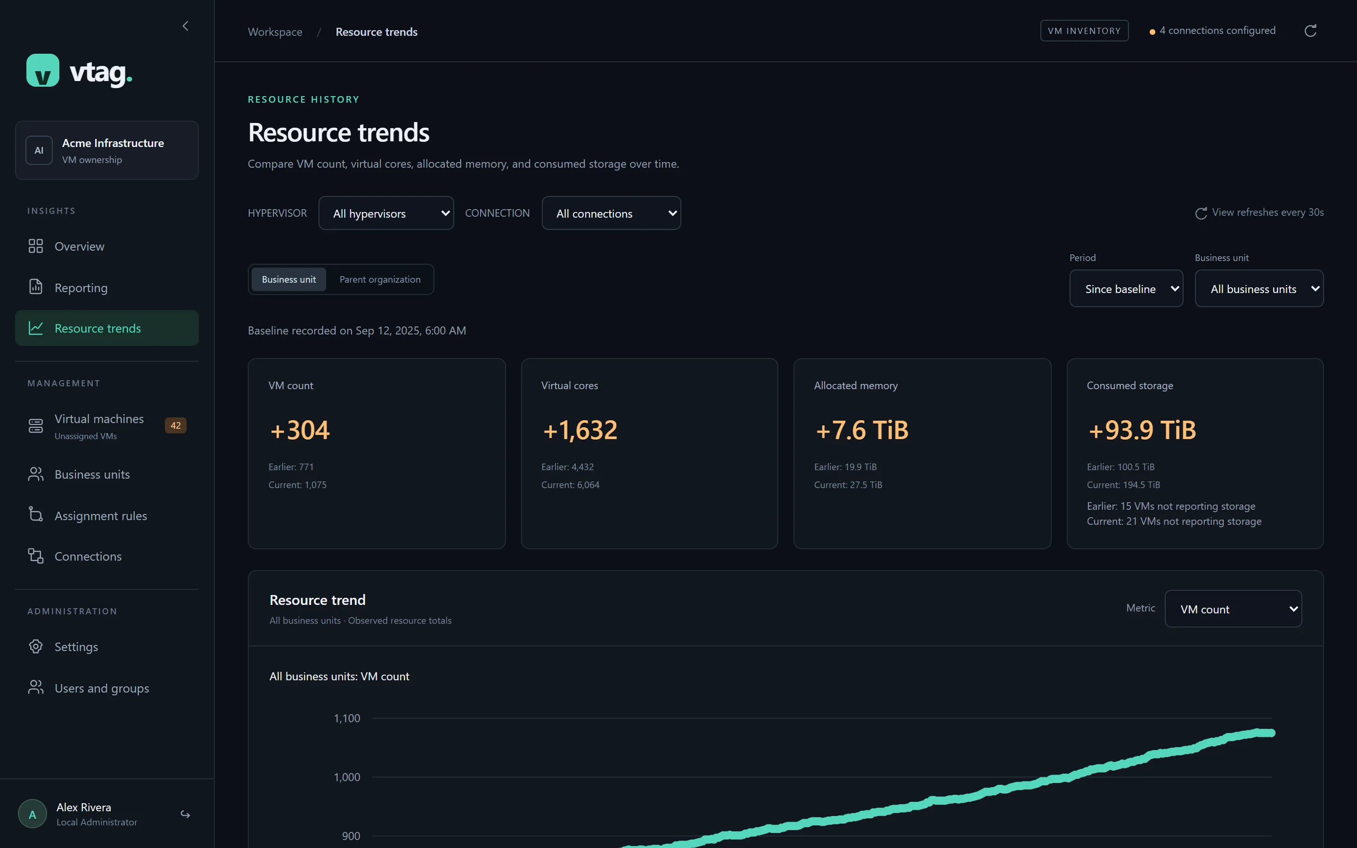1357x848 pixels.
Task: Click the 1,100 axis label on chart
Action: (347, 718)
